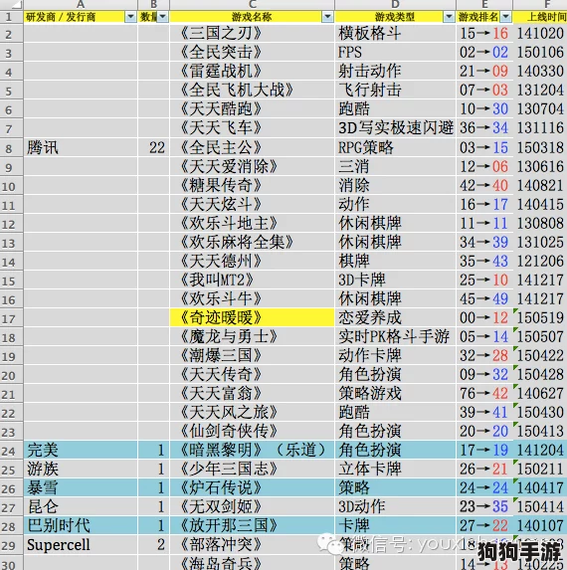The image size is (567, 570).
Task: Select the 《全民主公》 cell
Action: click(253, 148)
